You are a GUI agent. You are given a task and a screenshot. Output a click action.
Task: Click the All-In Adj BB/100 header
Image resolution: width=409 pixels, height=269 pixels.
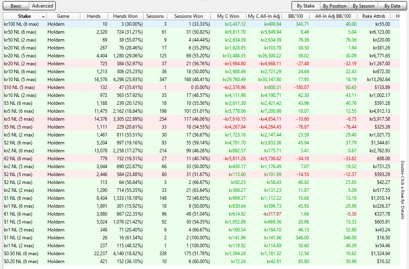coord(333,16)
